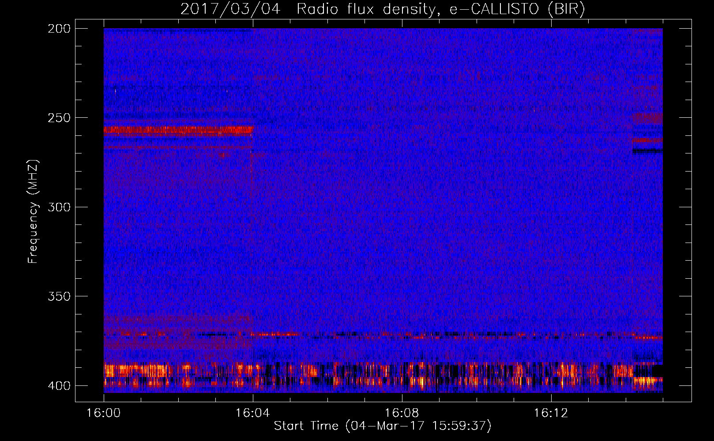Click the 'Frequency (MHZ)' axis label
The width and height of the screenshot is (714, 441).
point(33,212)
